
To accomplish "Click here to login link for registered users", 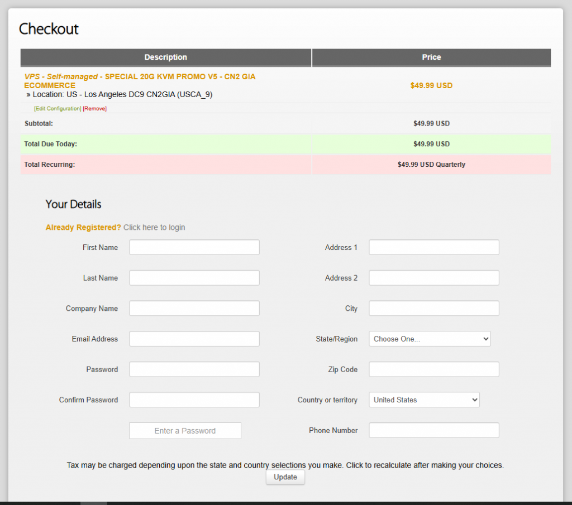I will [154, 227].
